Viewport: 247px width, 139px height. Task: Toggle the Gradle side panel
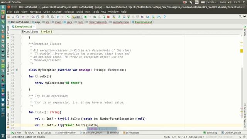pos(245,31)
